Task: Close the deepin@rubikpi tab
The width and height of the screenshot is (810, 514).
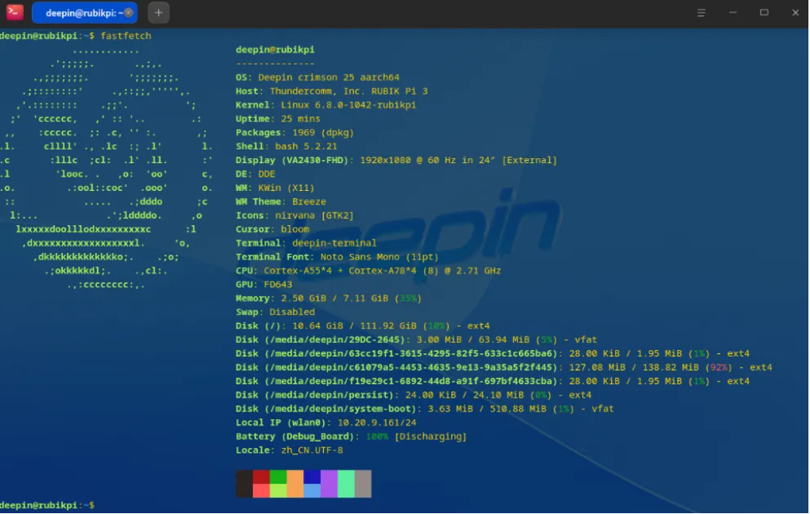Action: 129,13
